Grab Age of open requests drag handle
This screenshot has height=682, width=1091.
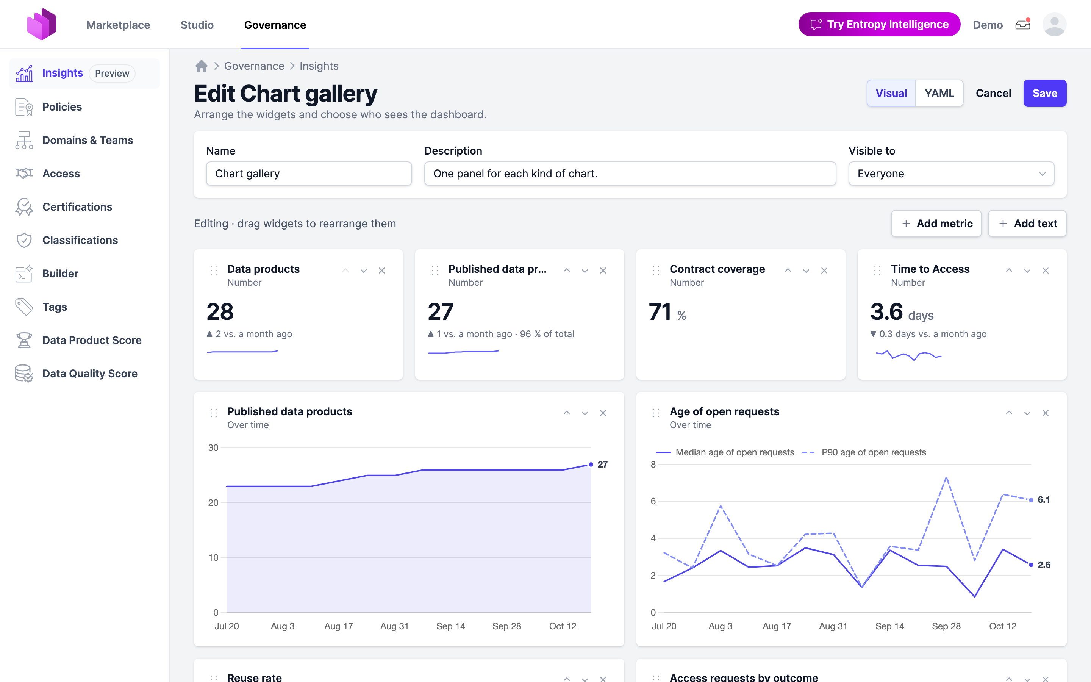coord(656,413)
